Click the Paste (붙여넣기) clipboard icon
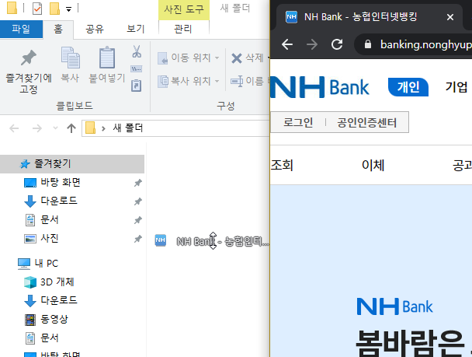 tap(107, 58)
